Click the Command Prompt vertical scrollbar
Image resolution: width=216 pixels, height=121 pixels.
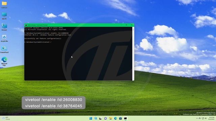click(x=133, y=53)
